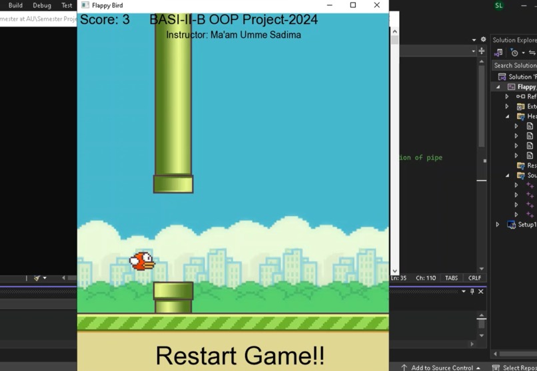The height and width of the screenshot is (371, 537).
Task: Open the pending changes filter dropdown arrow
Action: pyautogui.click(x=523, y=53)
